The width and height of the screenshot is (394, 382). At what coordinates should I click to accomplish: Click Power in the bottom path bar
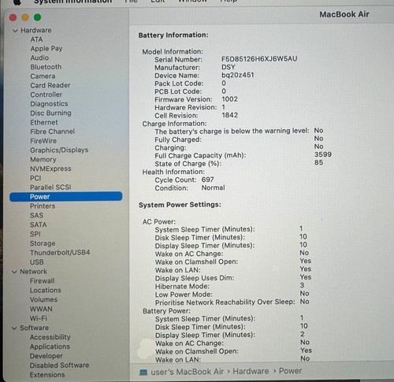point(290,371)
